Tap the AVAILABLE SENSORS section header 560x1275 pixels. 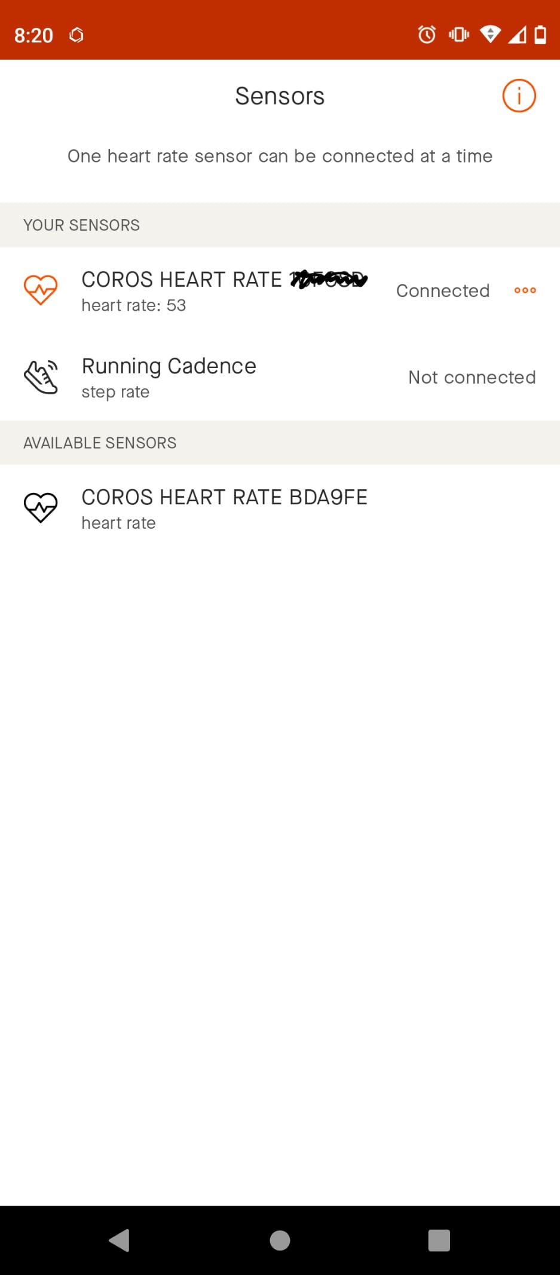100,442
